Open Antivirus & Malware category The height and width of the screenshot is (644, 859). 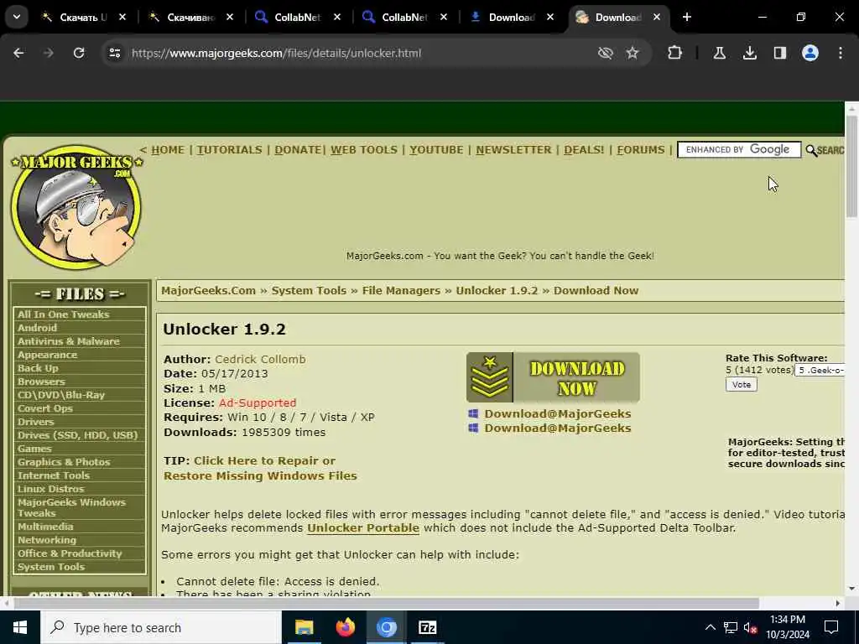coord(69,341)
